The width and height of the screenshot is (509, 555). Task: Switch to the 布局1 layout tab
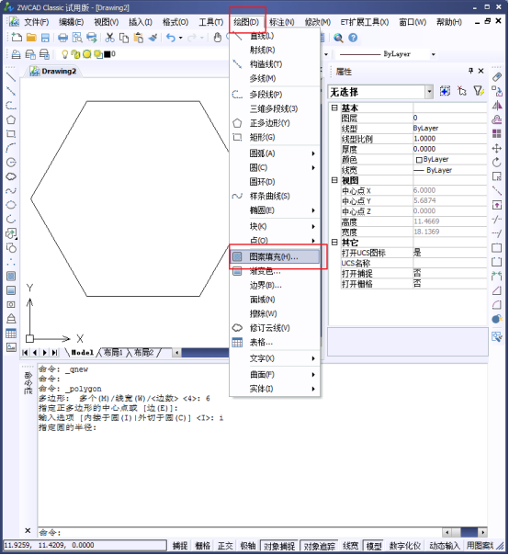point(113,353)
